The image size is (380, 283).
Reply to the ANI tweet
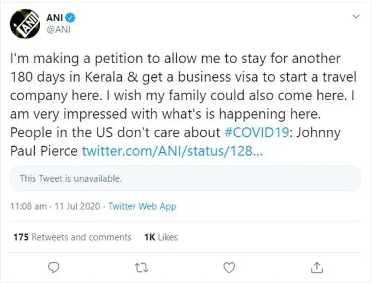point(54,267)
